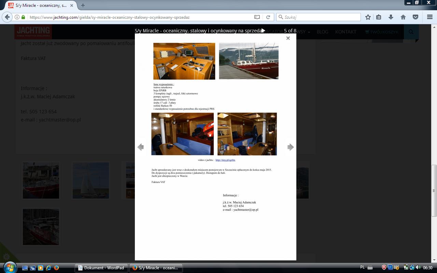Go to Firefox home page icon
Screen dimensions: 437x273
click(403, 17)
